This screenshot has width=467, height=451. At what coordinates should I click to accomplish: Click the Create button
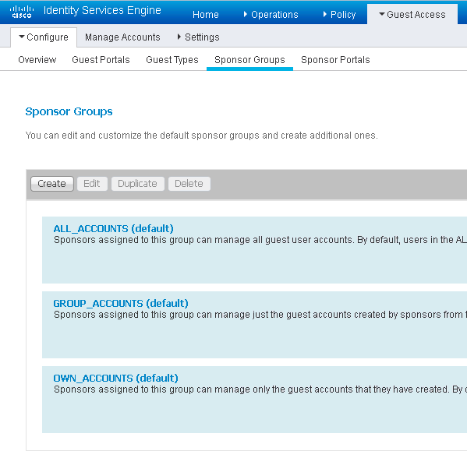tap(51, 184)
